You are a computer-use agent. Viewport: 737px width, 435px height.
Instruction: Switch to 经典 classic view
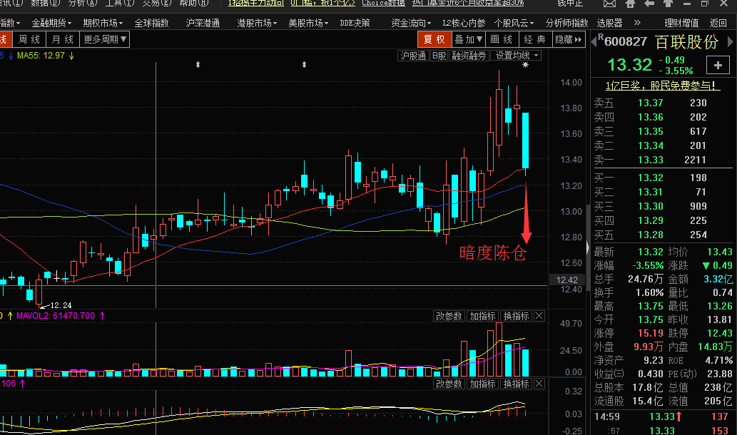pyautogui.click(x=534, y=39)
